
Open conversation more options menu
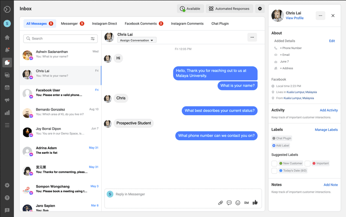pos(252,37)
